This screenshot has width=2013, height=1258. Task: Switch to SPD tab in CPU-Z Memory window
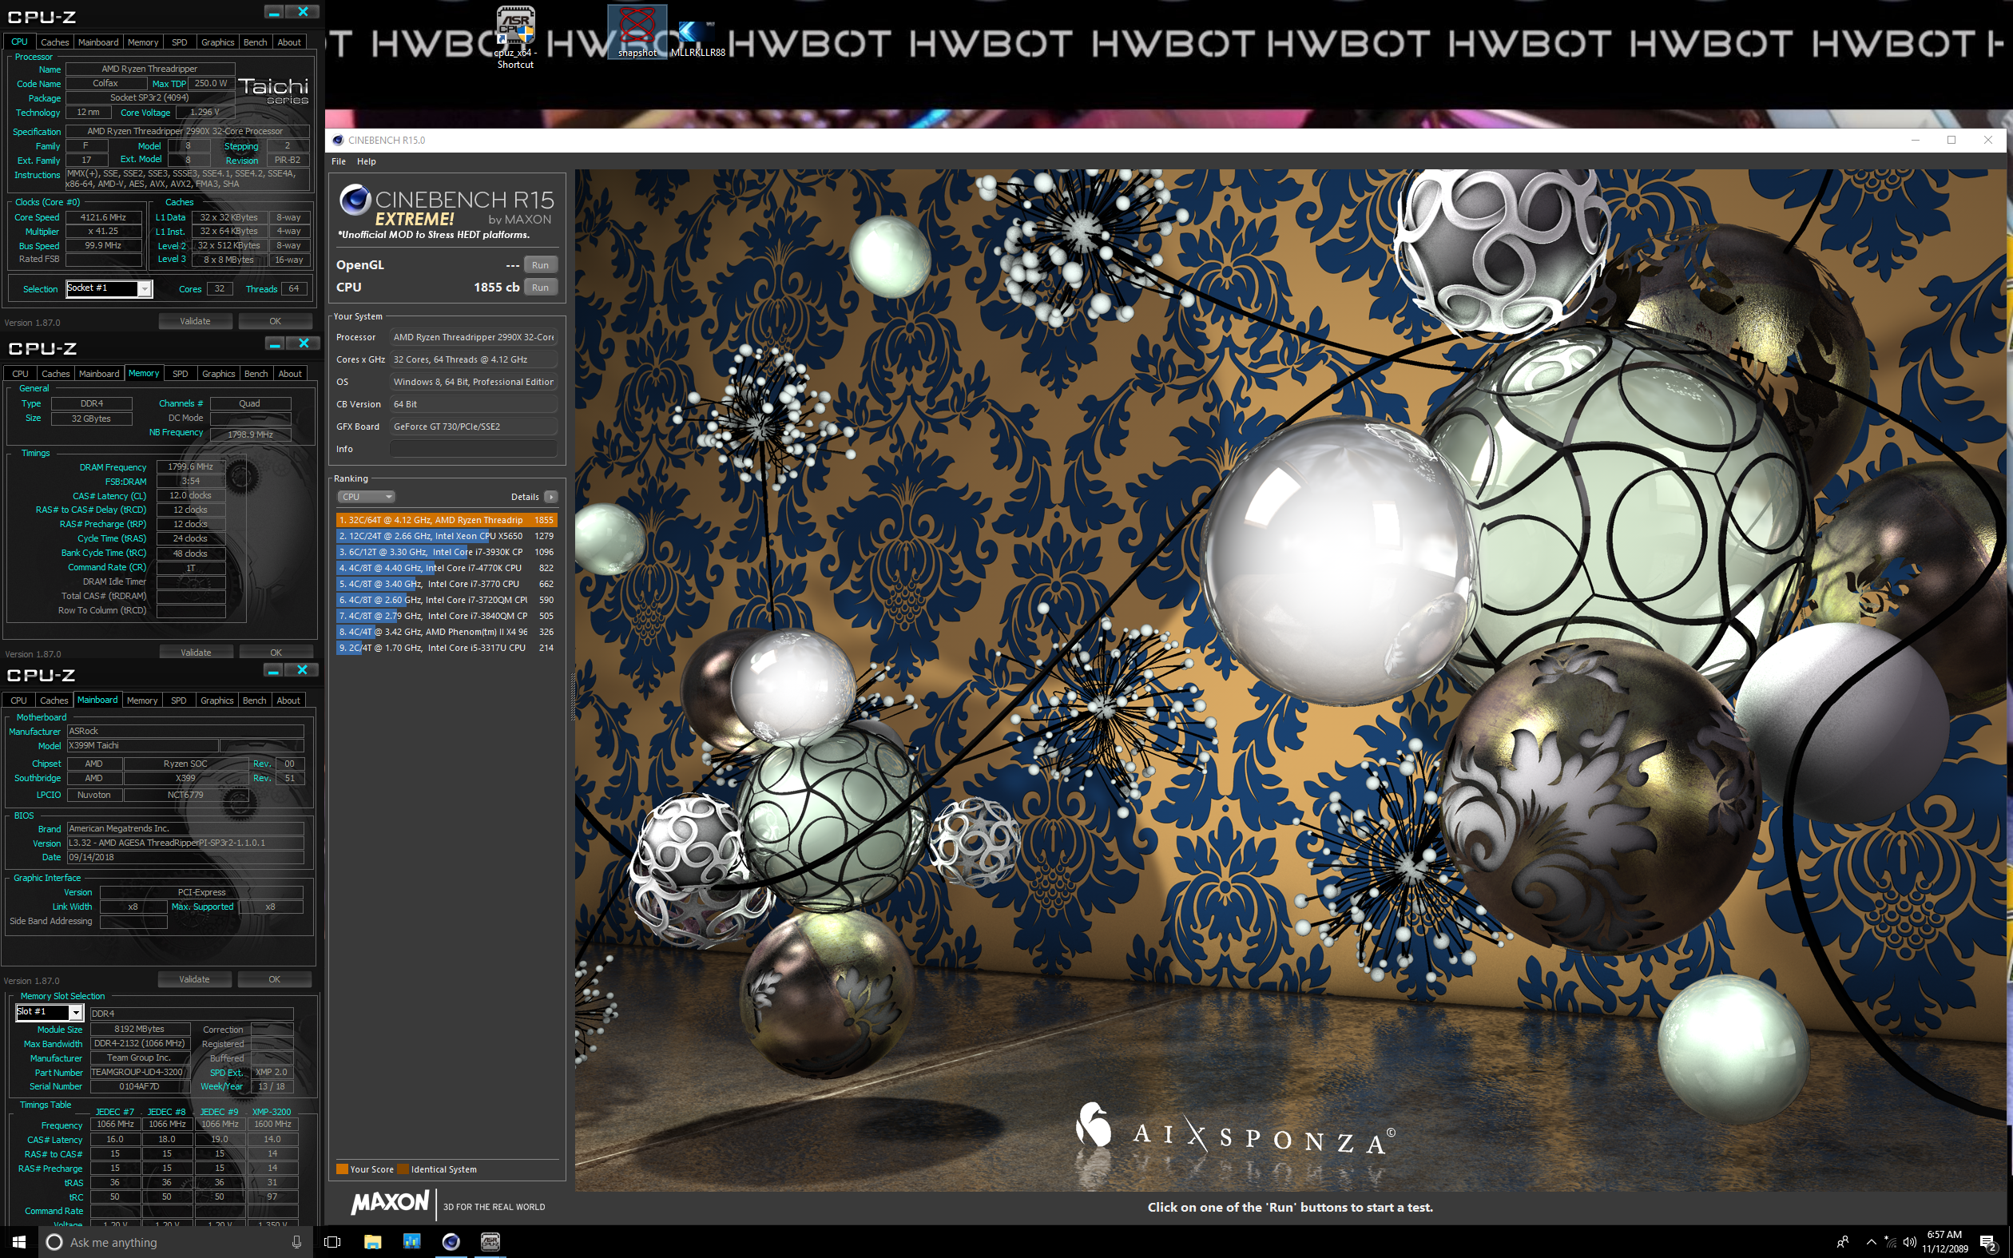[181, 374]
